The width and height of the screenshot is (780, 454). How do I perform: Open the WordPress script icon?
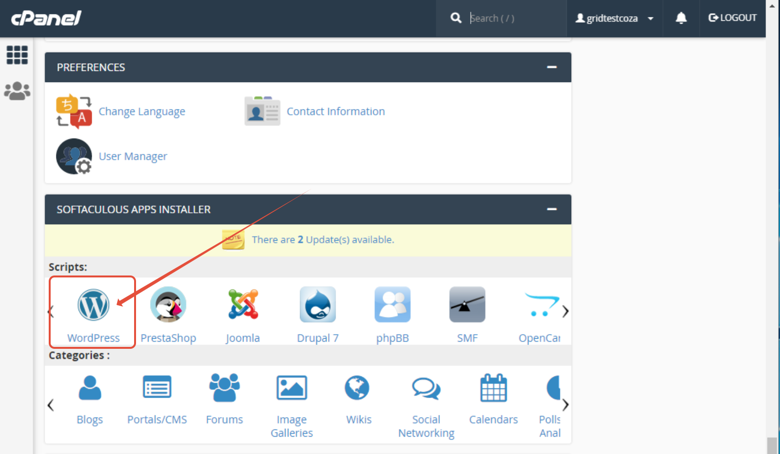pyautogui.click(x=93, y=305)
